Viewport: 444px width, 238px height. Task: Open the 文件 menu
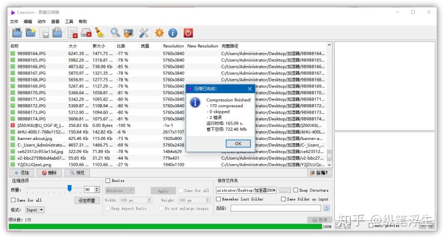coord(14,22)
